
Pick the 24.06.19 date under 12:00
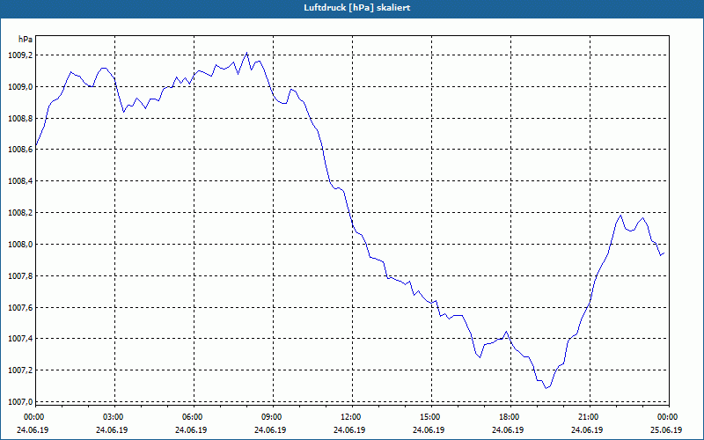[349, 429]
